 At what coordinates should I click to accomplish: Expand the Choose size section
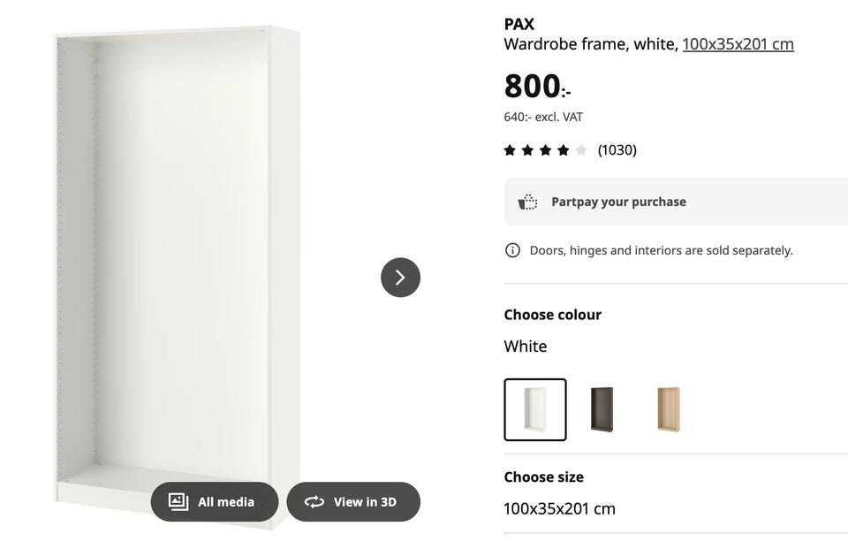(543, 477)
